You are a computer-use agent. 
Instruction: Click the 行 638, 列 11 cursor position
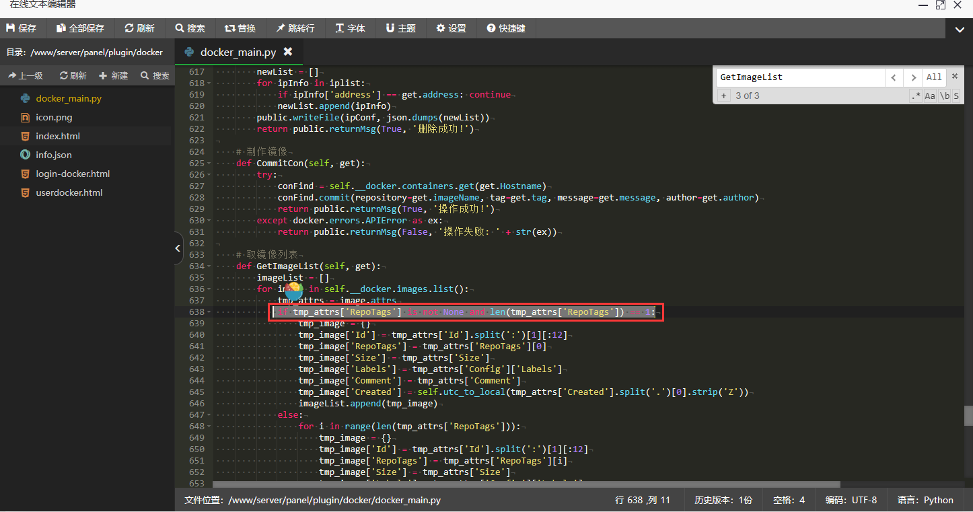click(x=643, y=500)
